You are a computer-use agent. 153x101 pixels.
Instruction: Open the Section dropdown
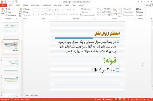coord(27,15)
